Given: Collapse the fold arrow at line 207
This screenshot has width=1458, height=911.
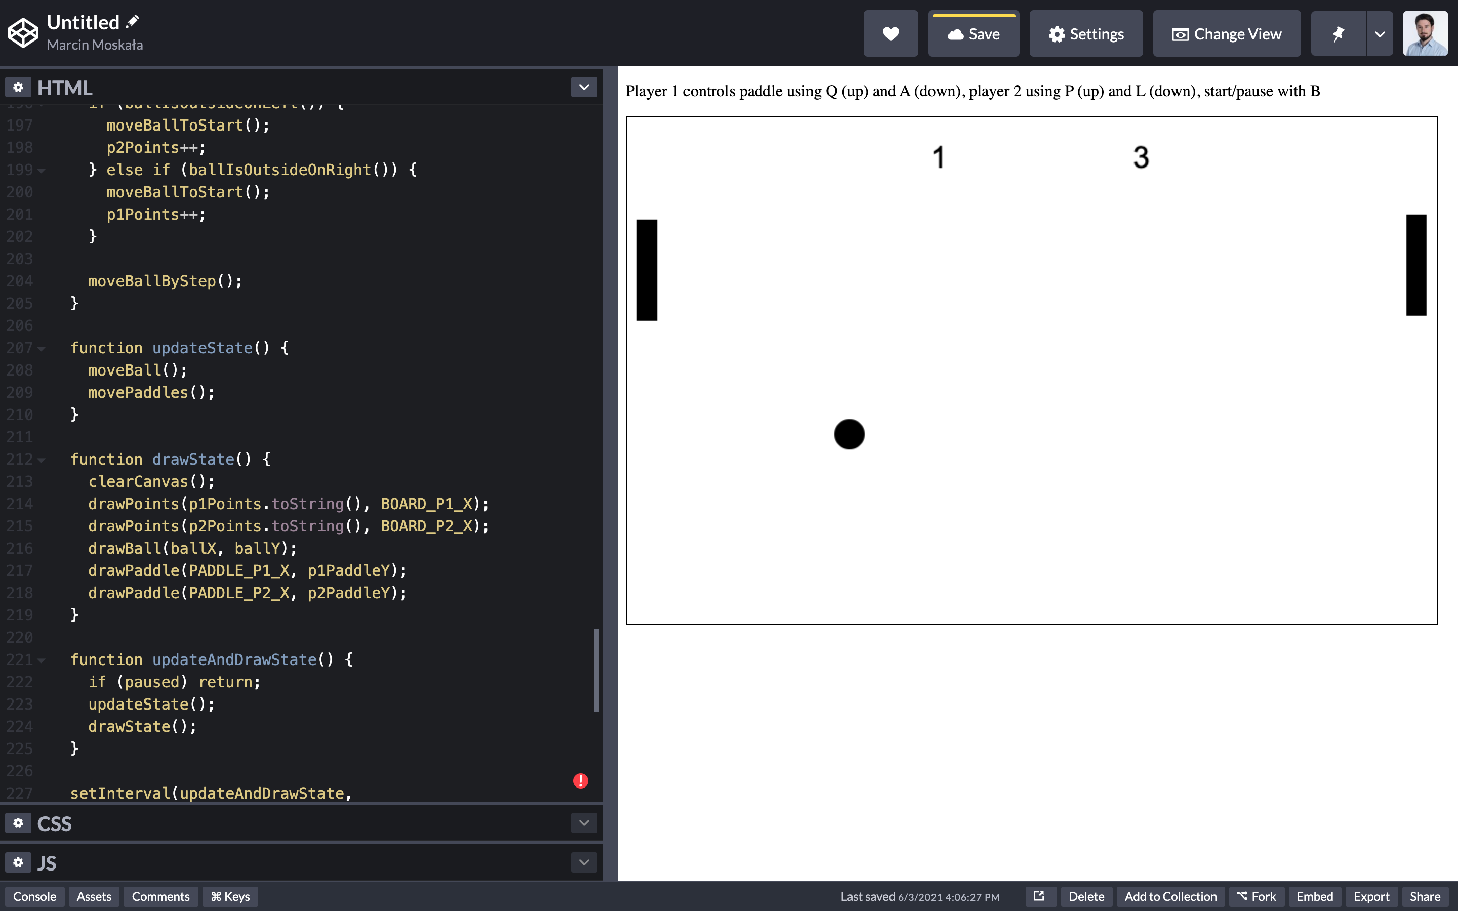Looking at the screenshot, I should pyautogui.click(x=42, y=348).
